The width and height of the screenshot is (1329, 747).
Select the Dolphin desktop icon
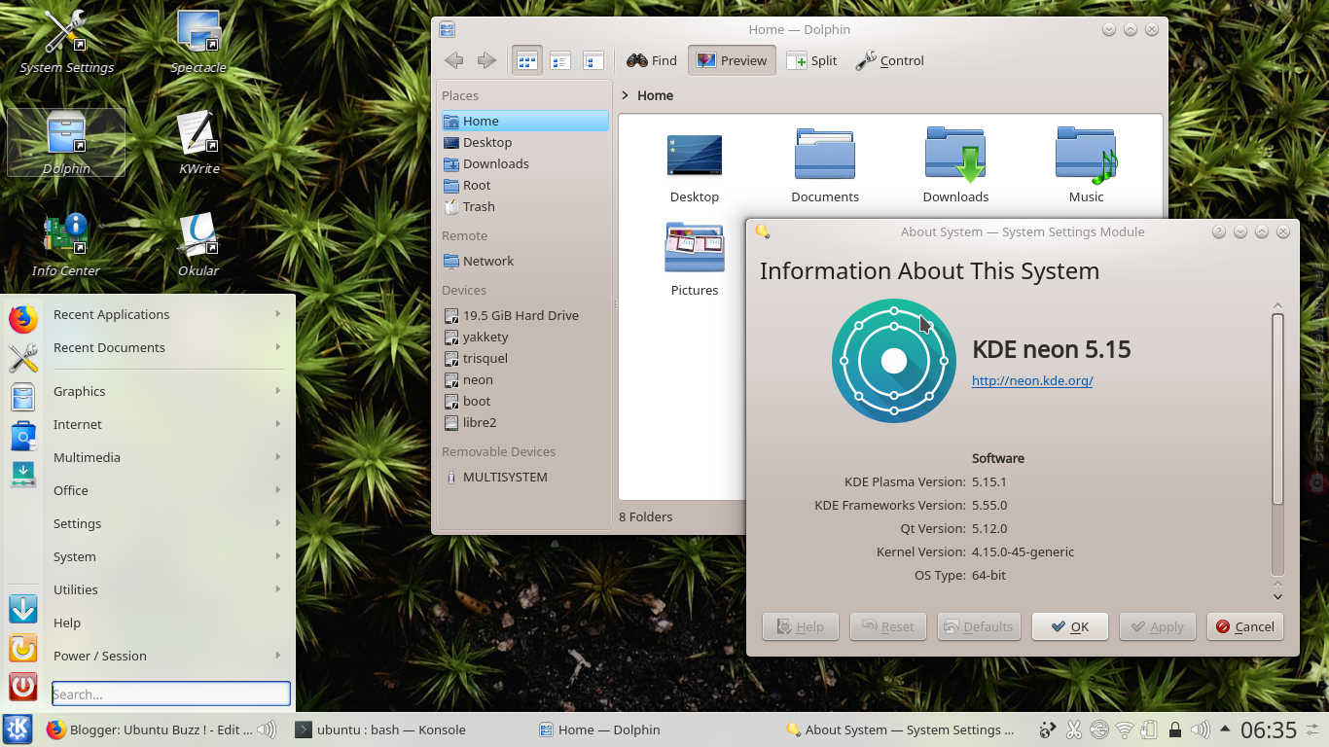click(66, 142)
